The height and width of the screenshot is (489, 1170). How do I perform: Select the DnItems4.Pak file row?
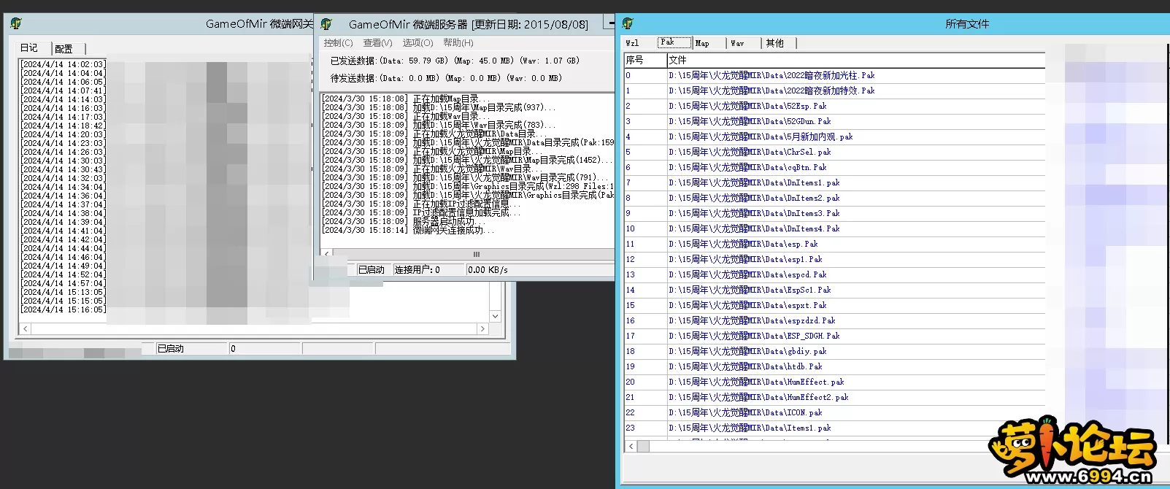[x=835, y=228]
